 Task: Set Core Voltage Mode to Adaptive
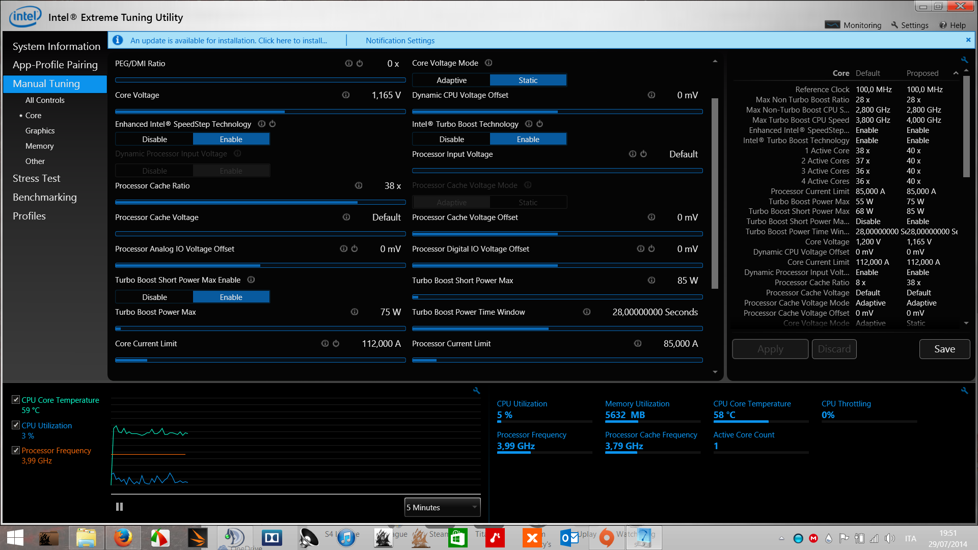pyautogui.click(x=451, y=80)
